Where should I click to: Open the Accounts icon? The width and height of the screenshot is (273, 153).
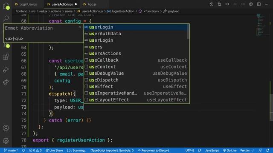[6, 128]
